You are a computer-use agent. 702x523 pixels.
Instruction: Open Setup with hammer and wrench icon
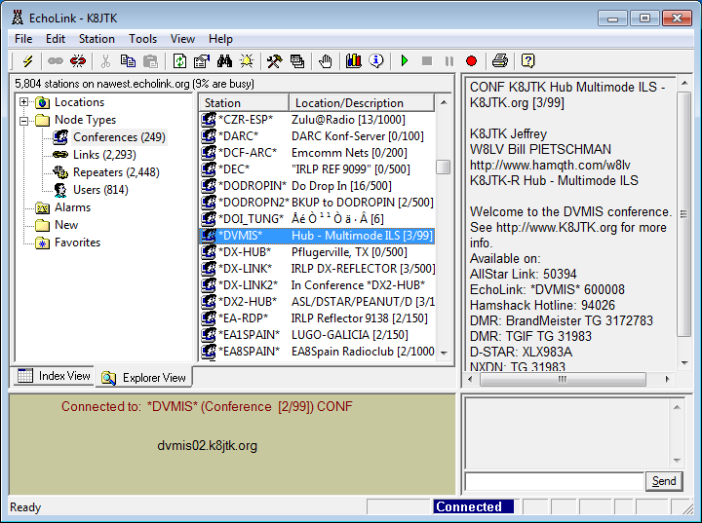[274, 60]
